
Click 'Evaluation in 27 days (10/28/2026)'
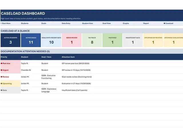tap(76, 84)
